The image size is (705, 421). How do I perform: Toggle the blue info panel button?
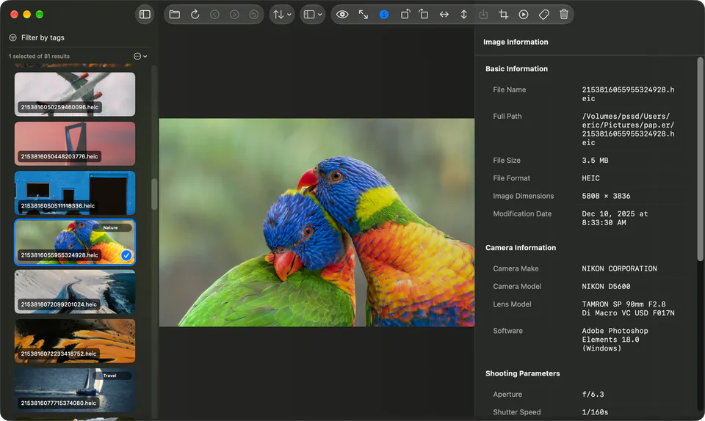[x=384, y=15]
